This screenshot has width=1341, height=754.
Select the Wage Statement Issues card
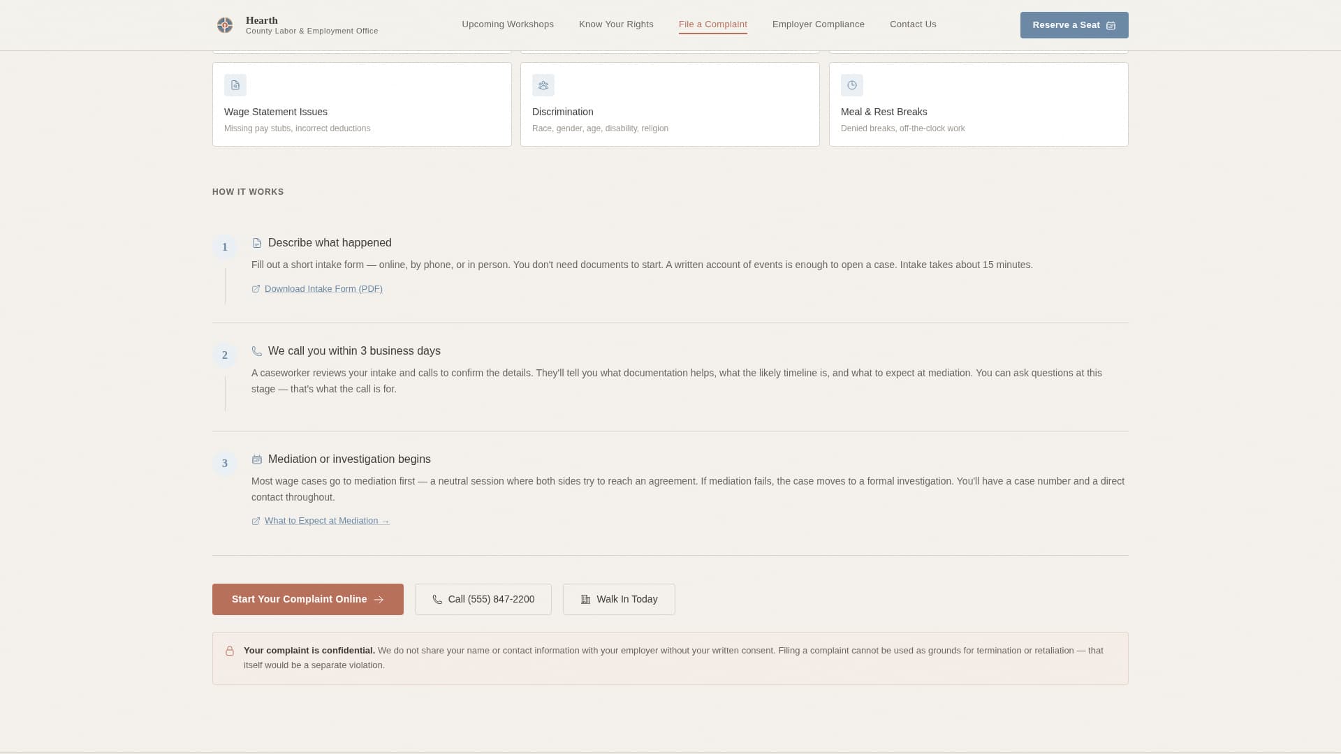point(362,105)
